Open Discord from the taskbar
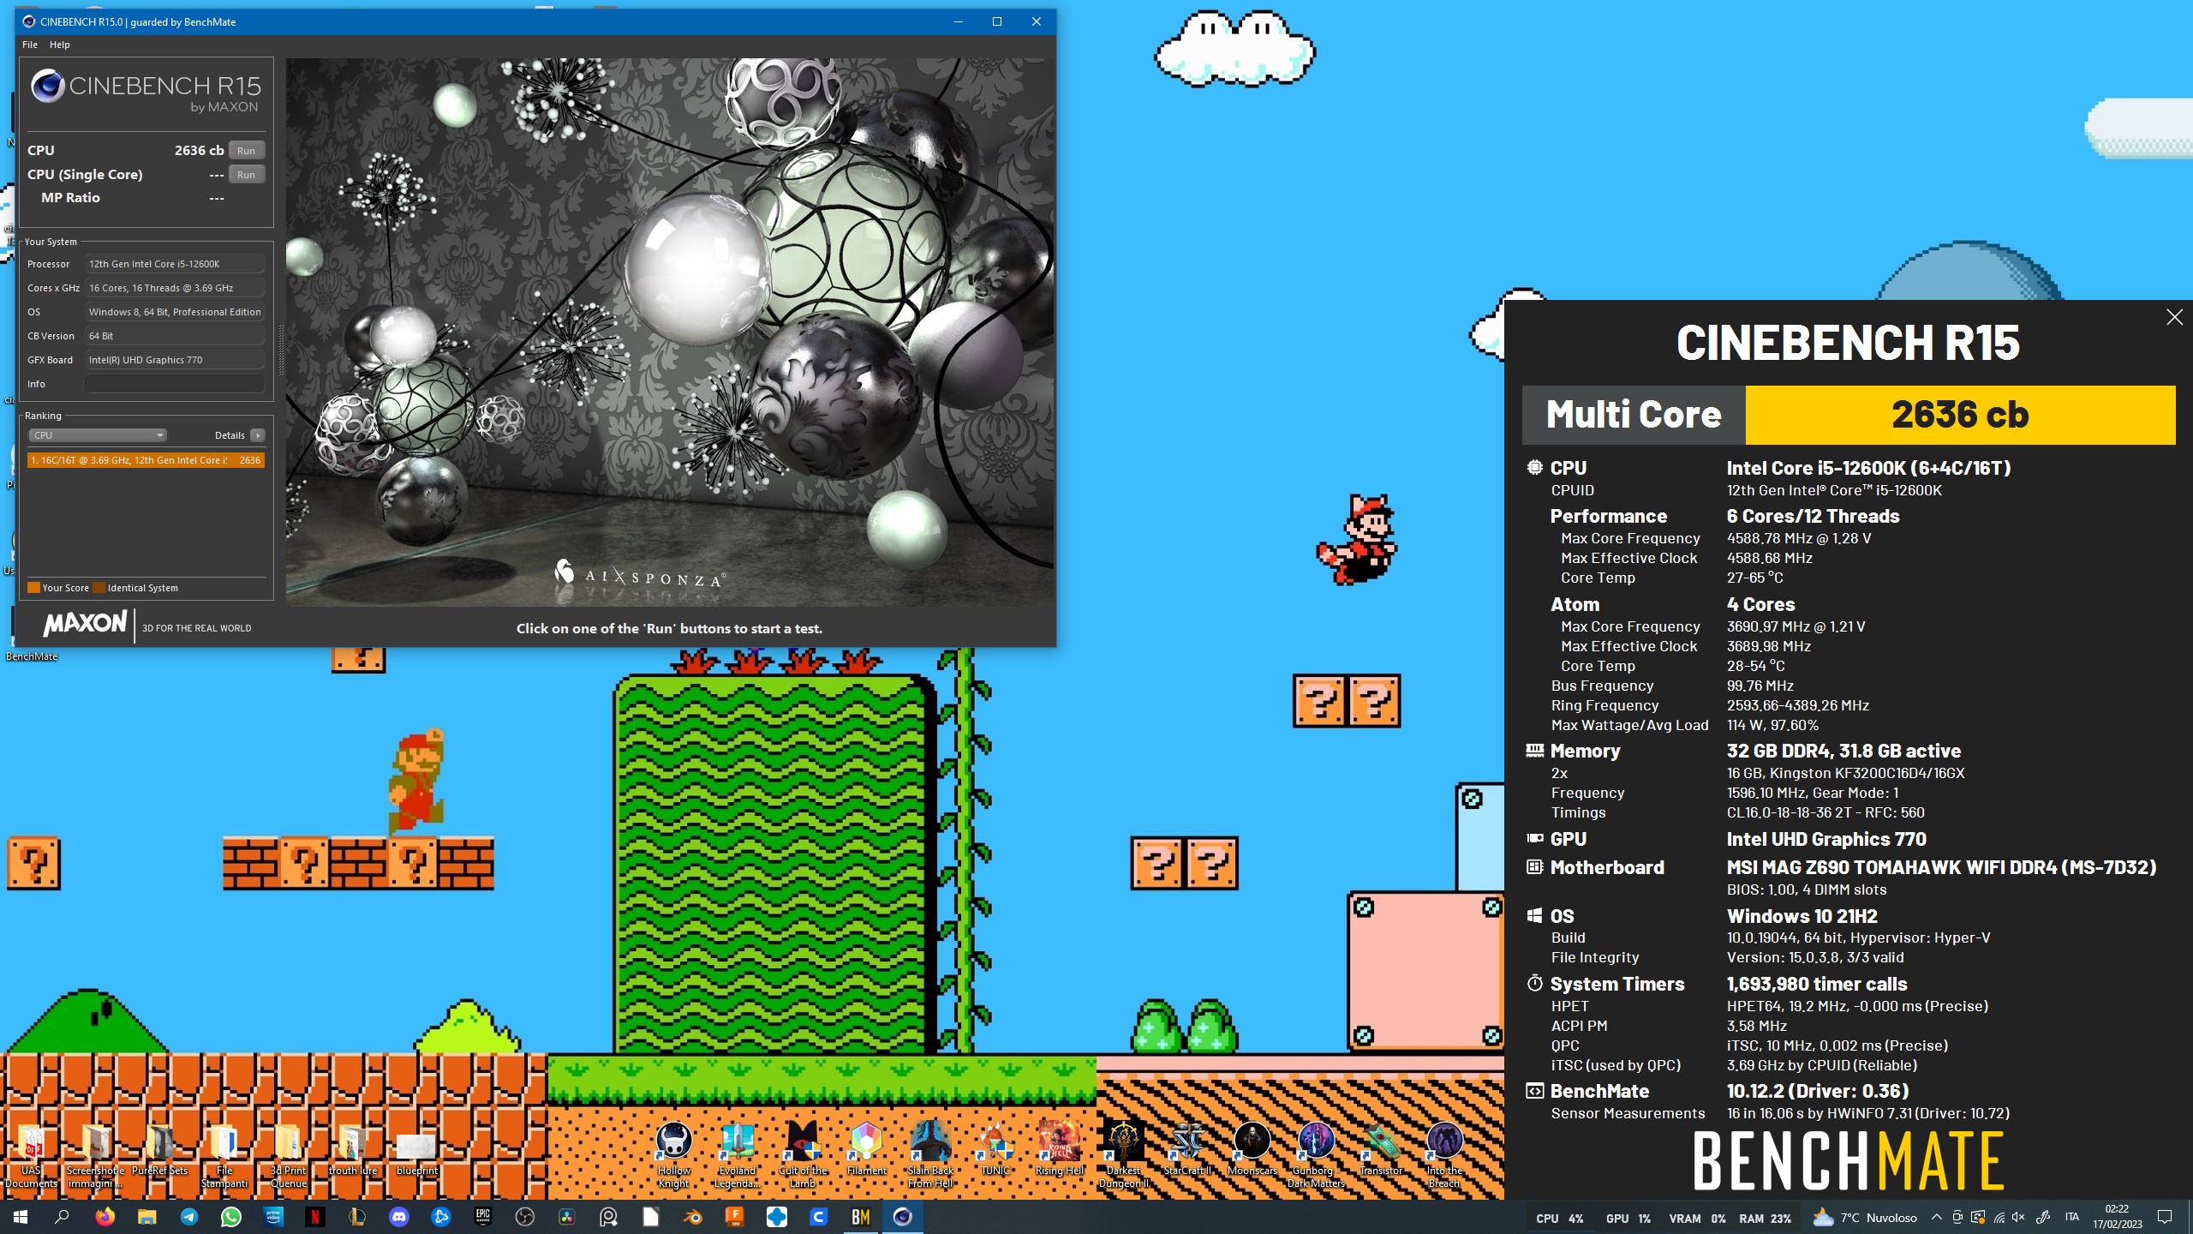 point(398,1217)
